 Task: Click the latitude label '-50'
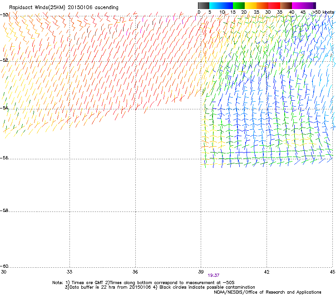(4, 15)
